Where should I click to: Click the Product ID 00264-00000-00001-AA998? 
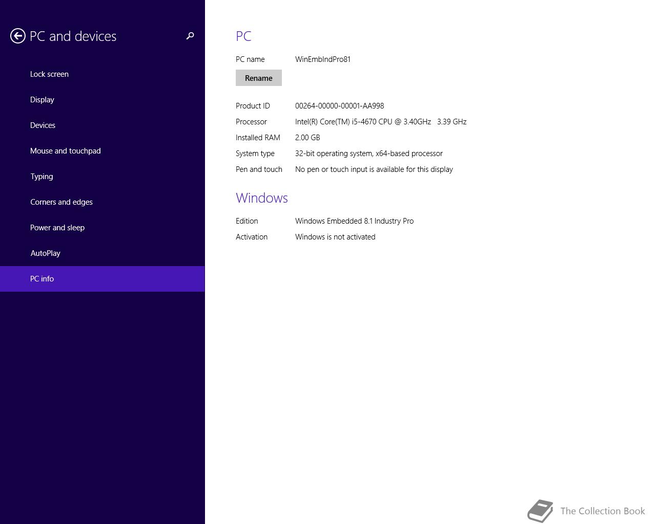point(339,106)
